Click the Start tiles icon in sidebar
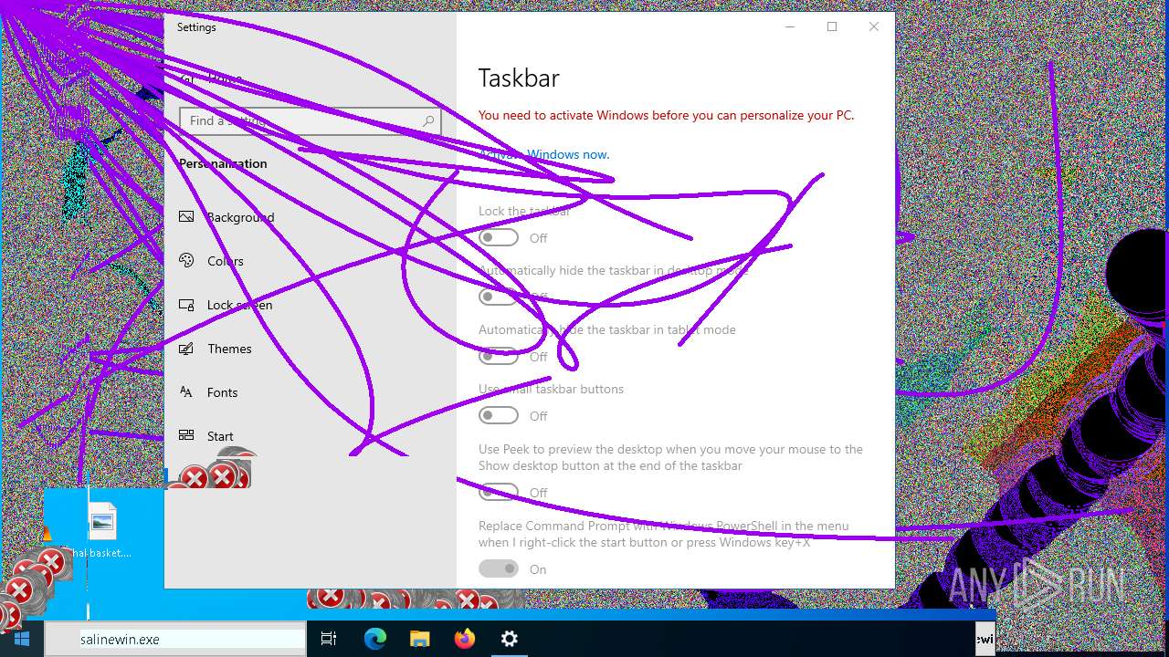This screenshot has width=1169, height=657. click(186, 436)
